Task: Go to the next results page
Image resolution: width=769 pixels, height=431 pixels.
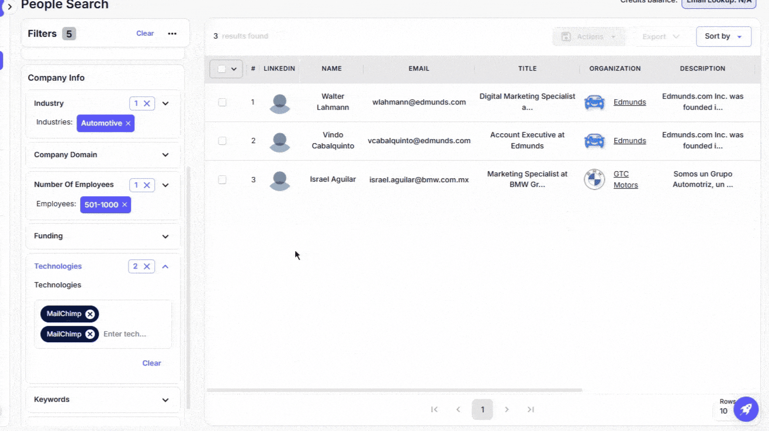Action: pos(507,409)
